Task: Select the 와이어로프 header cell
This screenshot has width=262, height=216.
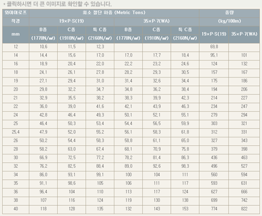Action: pyautogui.click(x=16, y=12)
